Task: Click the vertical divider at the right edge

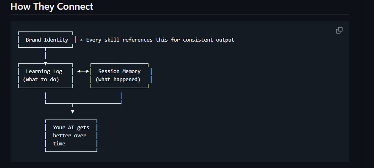Action: 362,84
